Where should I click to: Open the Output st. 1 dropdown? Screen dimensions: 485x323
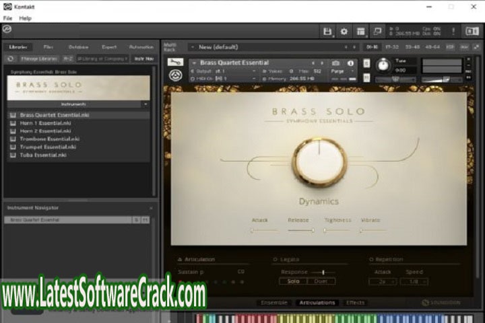254,71
